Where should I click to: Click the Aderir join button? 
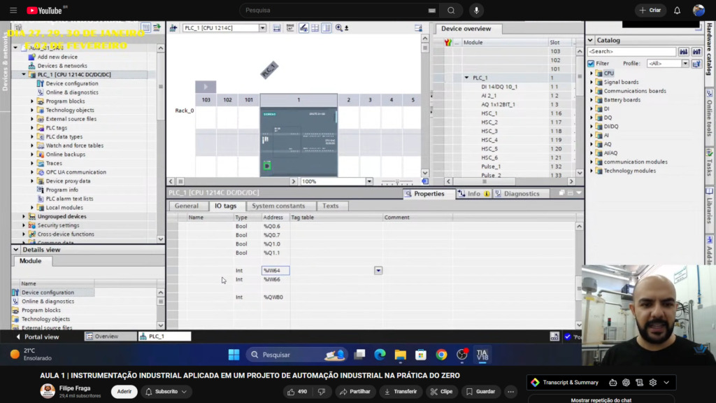(124, 392)
